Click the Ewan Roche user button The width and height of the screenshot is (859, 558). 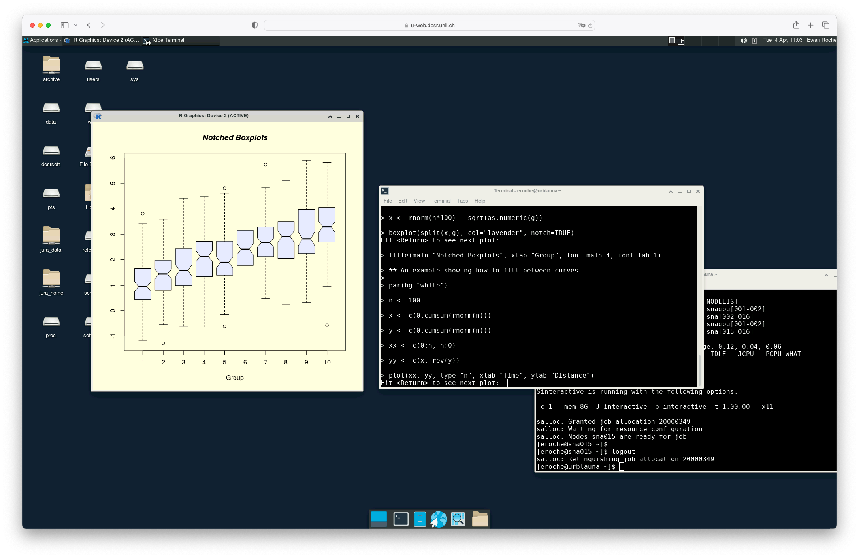[821, 40]
